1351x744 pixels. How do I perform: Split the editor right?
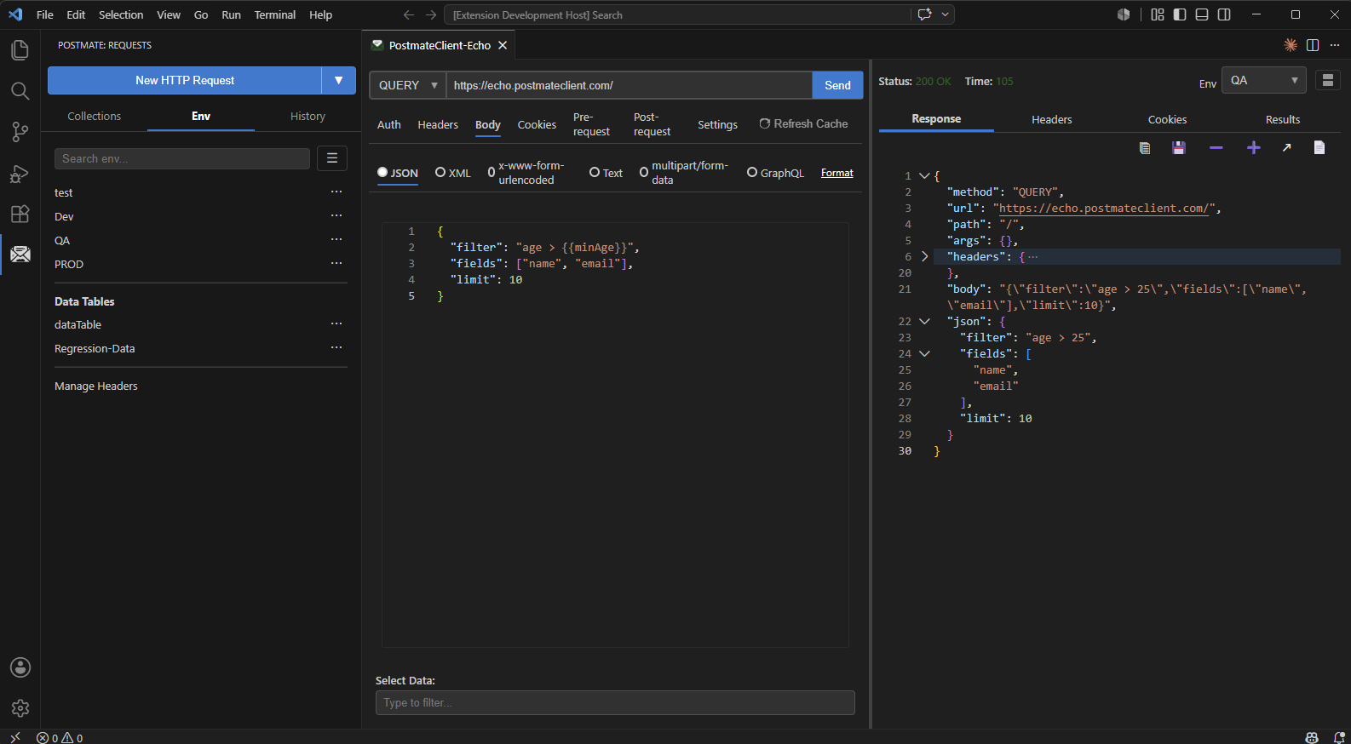(1313, 45)
